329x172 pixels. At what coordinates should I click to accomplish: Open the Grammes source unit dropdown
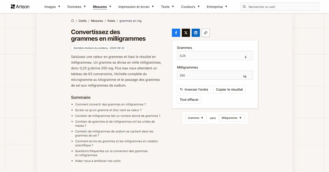click(x=196, y=118)
